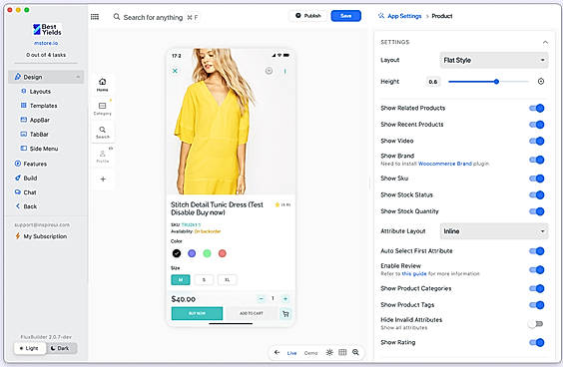This screenshot has width=563, height=367.
Task: Increase quantity with the plus icon
Action: click(285, 298)
